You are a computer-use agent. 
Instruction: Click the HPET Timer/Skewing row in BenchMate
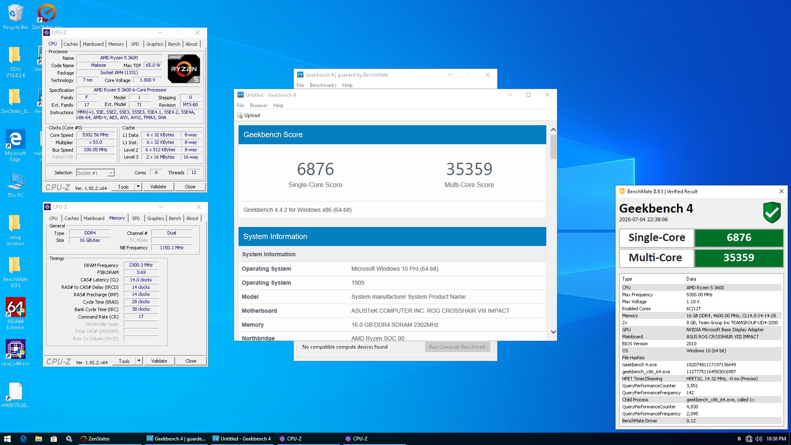(700, 379)
